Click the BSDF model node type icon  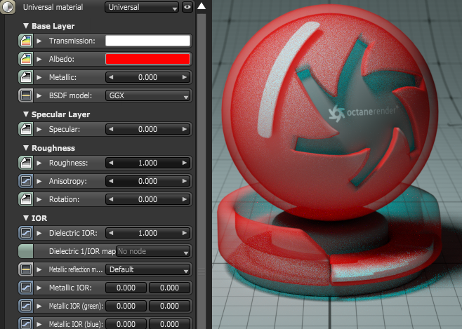point(26,95)
